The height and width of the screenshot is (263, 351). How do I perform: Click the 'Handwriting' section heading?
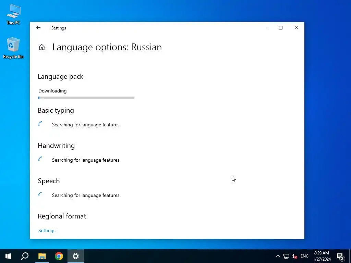[56, 146]
